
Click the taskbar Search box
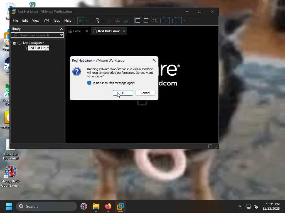[46, 206]
